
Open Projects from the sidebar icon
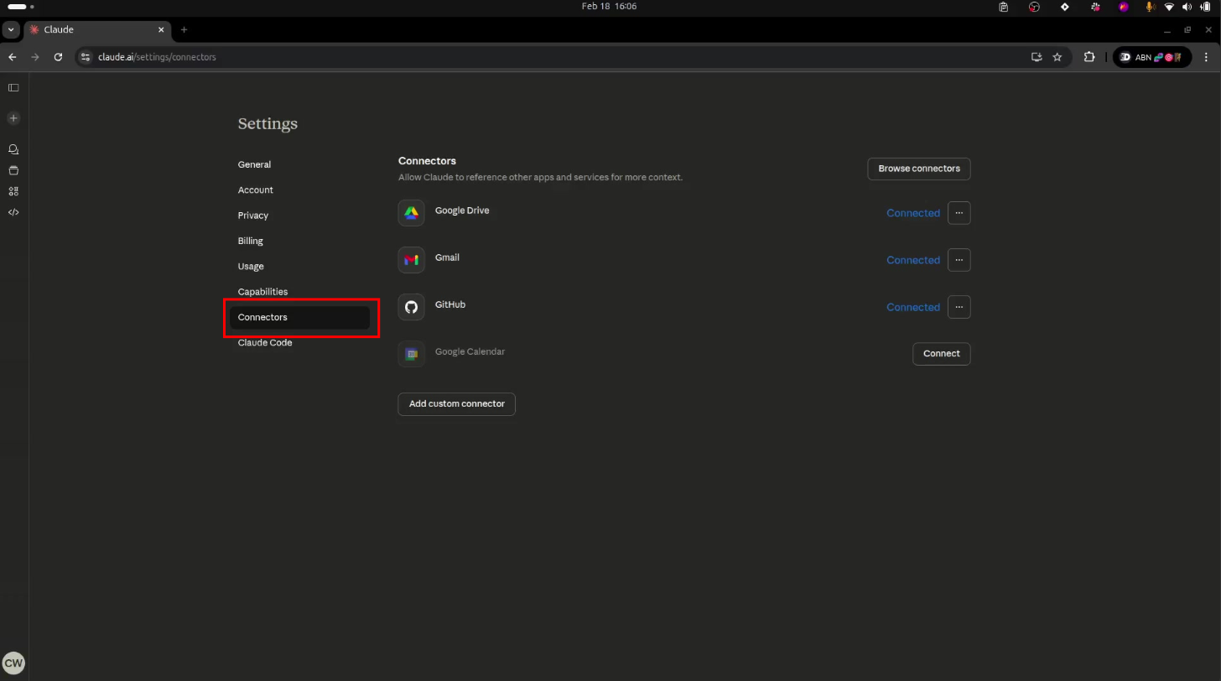pyautogui.click(x=13, y=170)
